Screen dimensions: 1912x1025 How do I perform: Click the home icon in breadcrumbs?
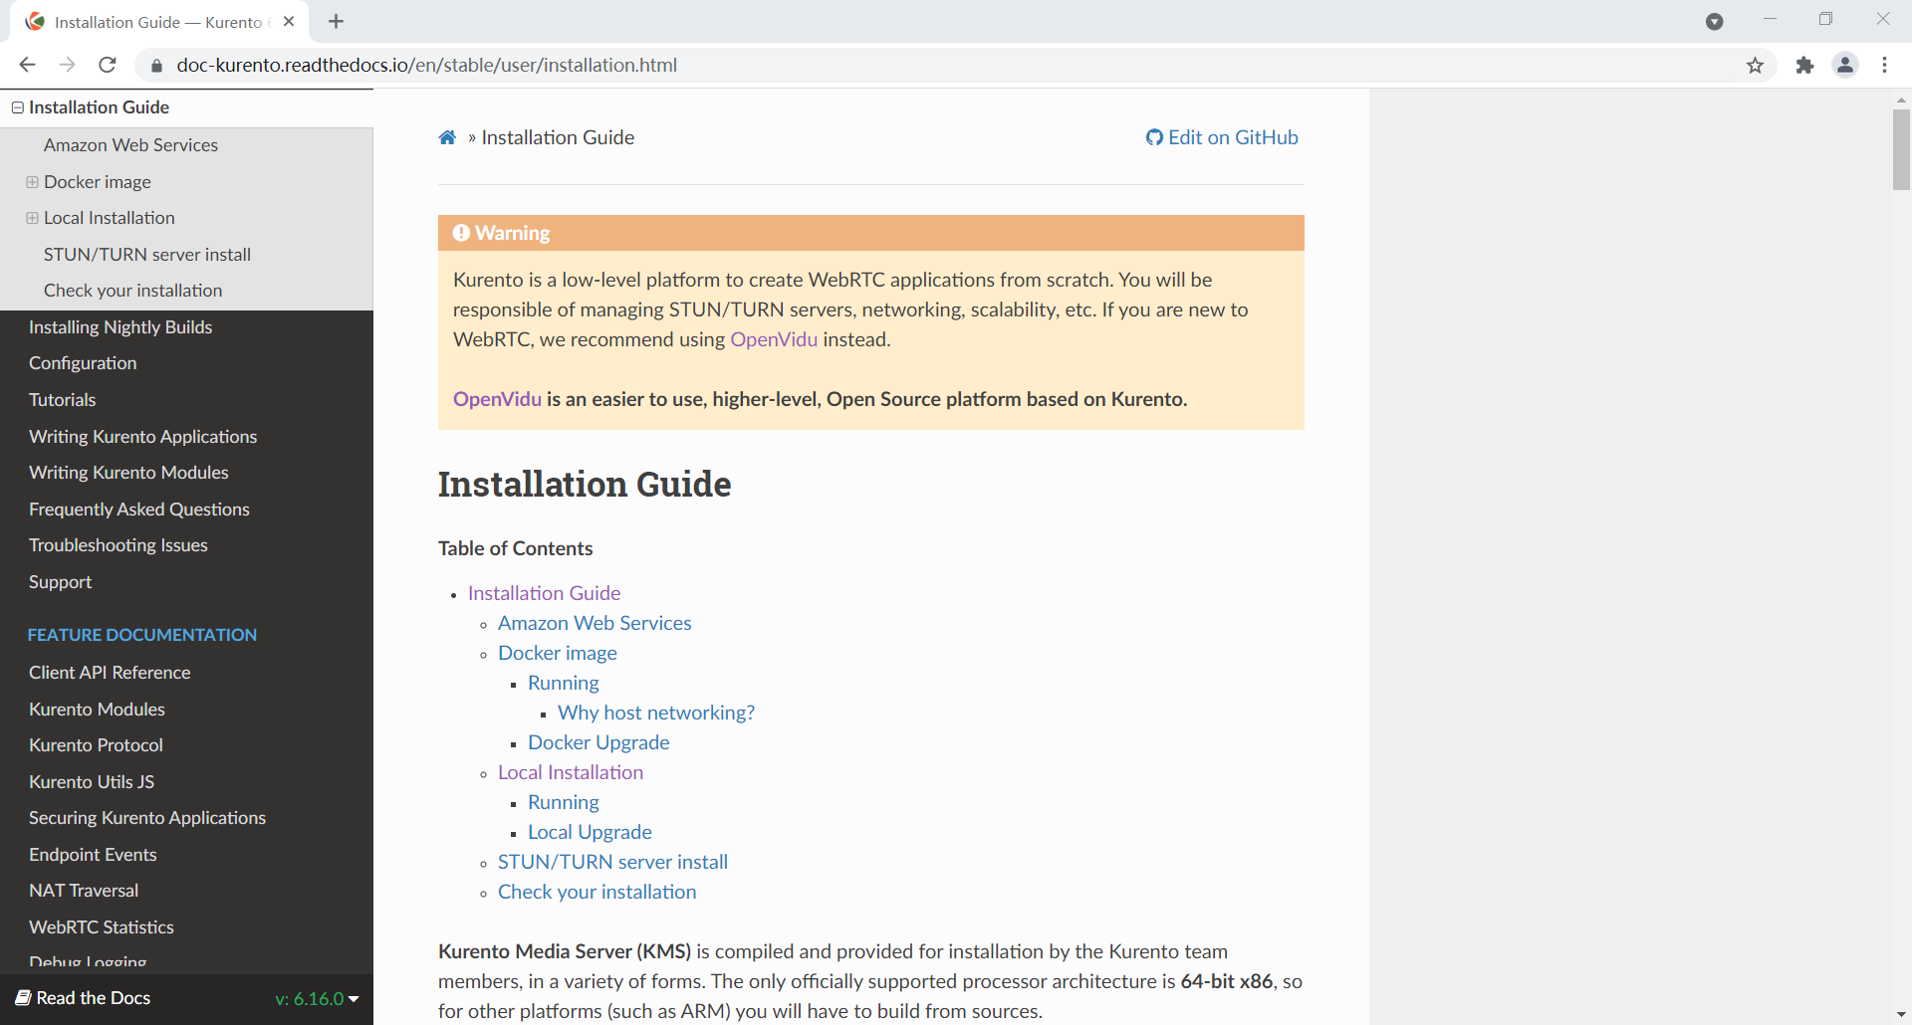(x=447, y=137)
